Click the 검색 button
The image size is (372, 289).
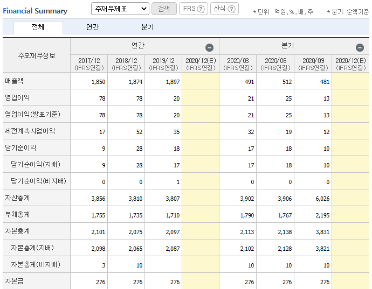click(x=164, y=9)
